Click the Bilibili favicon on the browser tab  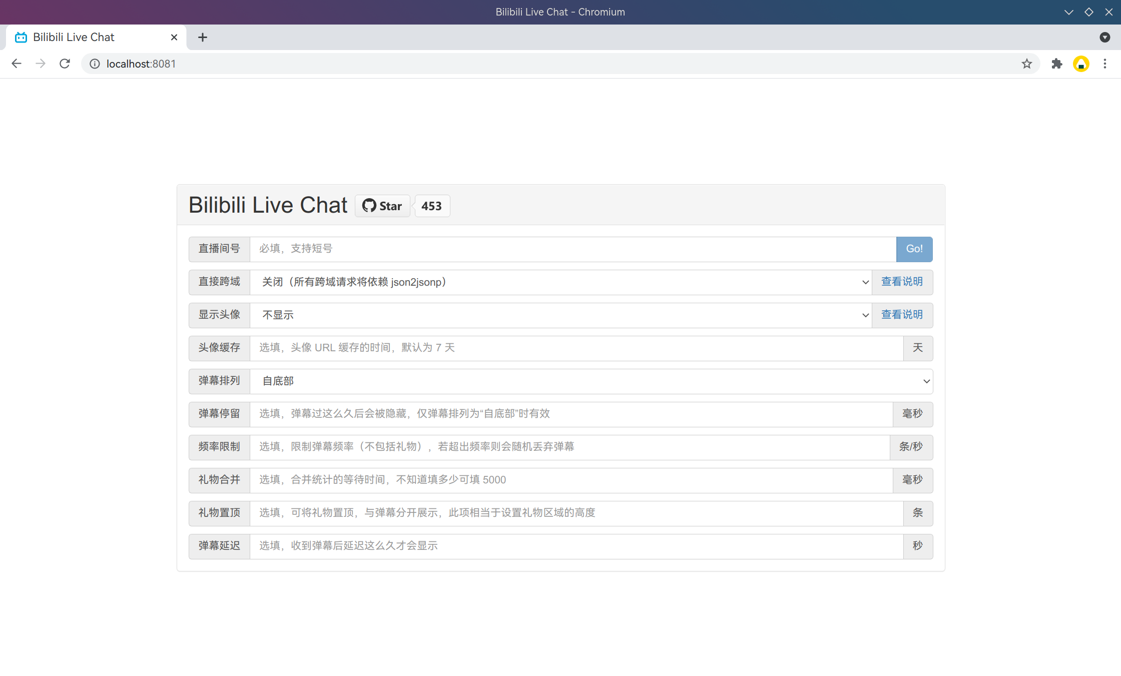click(x=20, y=37)
